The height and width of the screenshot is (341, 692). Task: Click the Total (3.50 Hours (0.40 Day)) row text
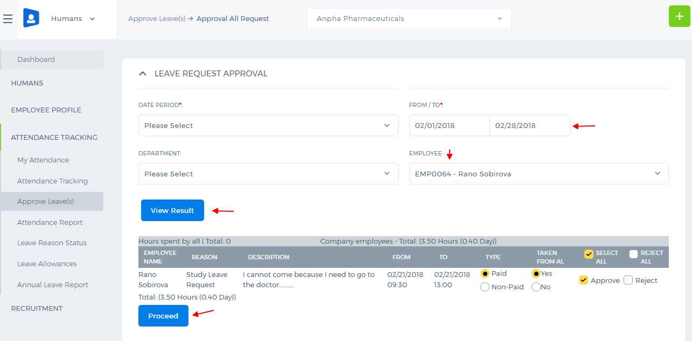187,297
